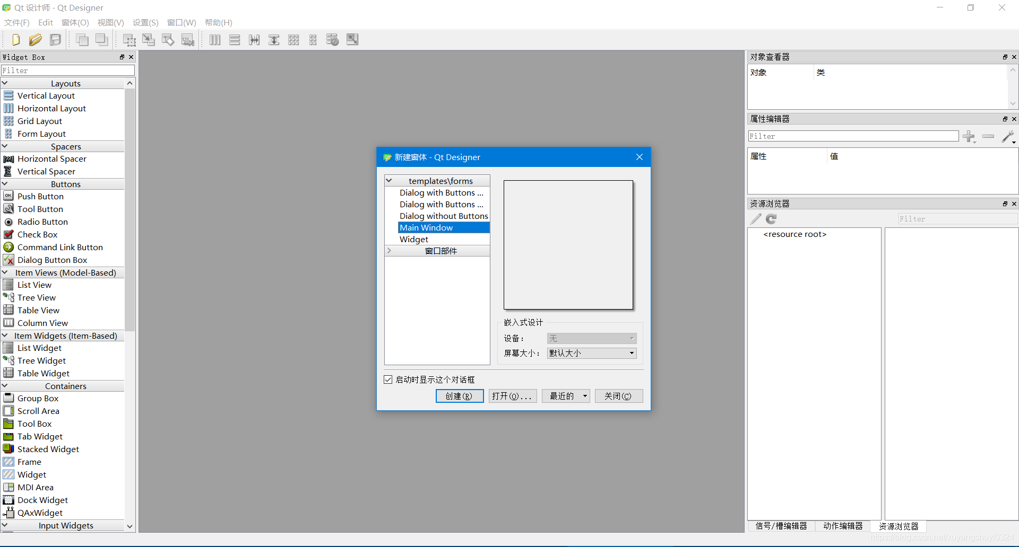
Task: Click the Open form folder icon
Action: click(x=36, y=40)
